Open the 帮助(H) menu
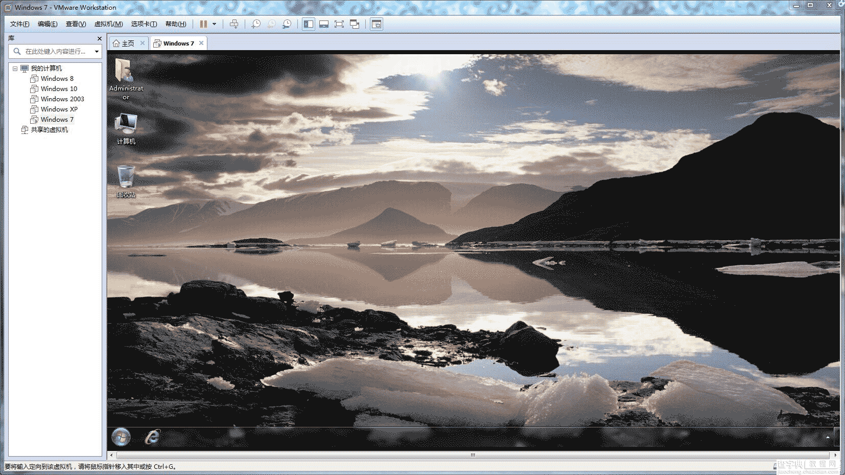Image resolution: width=845 pixels, height=475 pixels. [176, 24]
